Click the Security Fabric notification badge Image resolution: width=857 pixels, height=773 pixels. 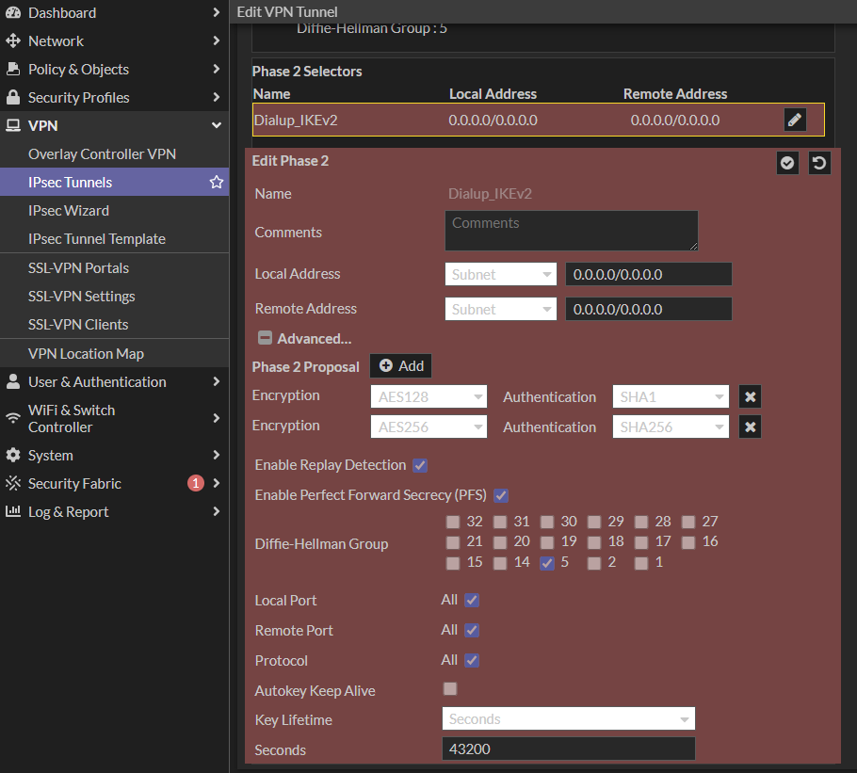tap(196, 484)
